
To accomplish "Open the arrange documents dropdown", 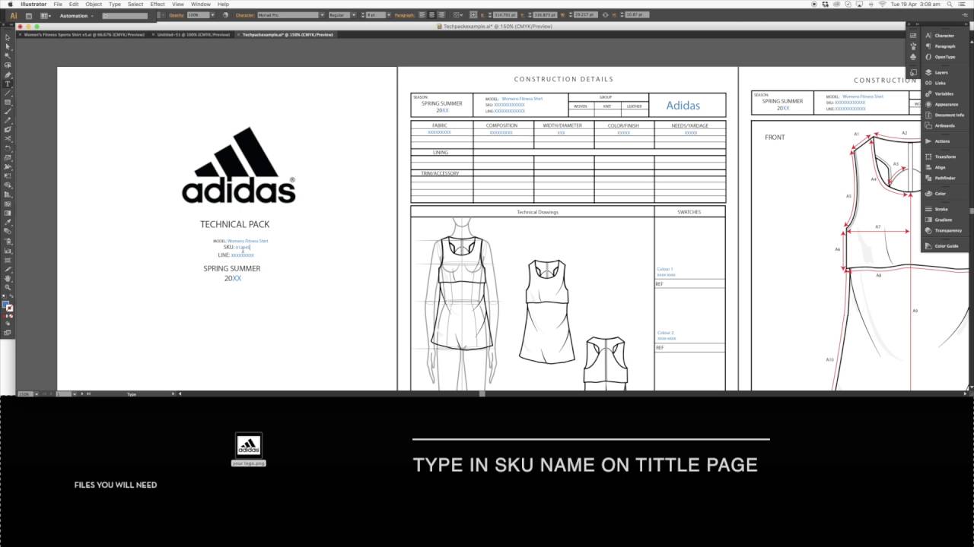I will 46,15.
